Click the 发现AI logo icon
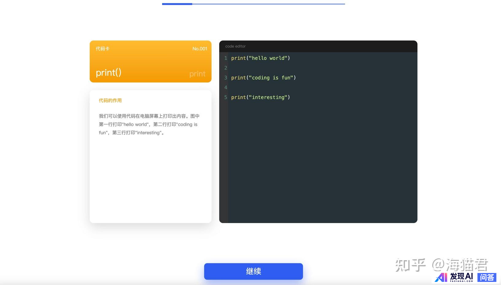501x285 pixels. coord(441,277)
